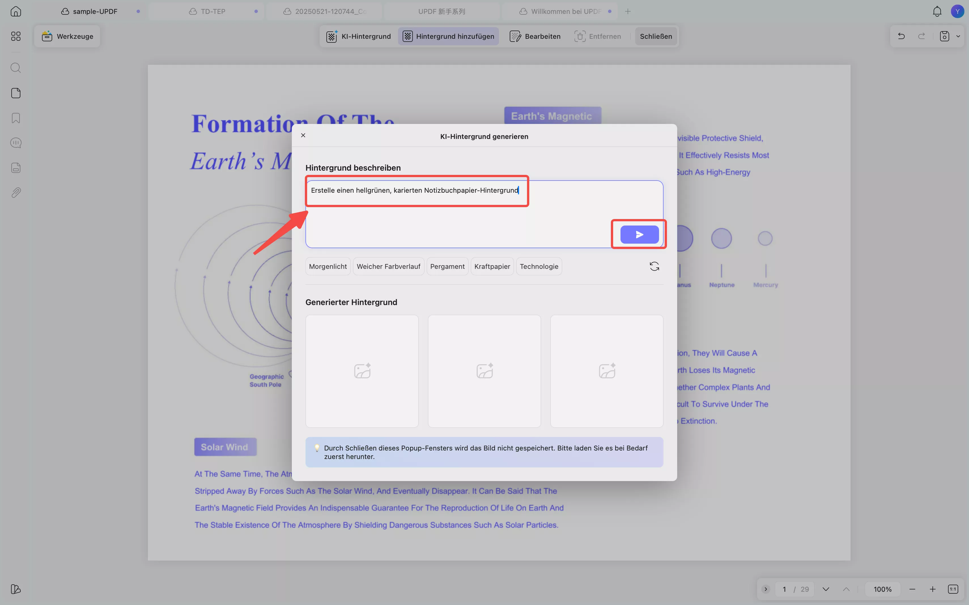Screen dimensions: 969x605
Task: Open the search panel in sidebar
Action: (16, 68)
